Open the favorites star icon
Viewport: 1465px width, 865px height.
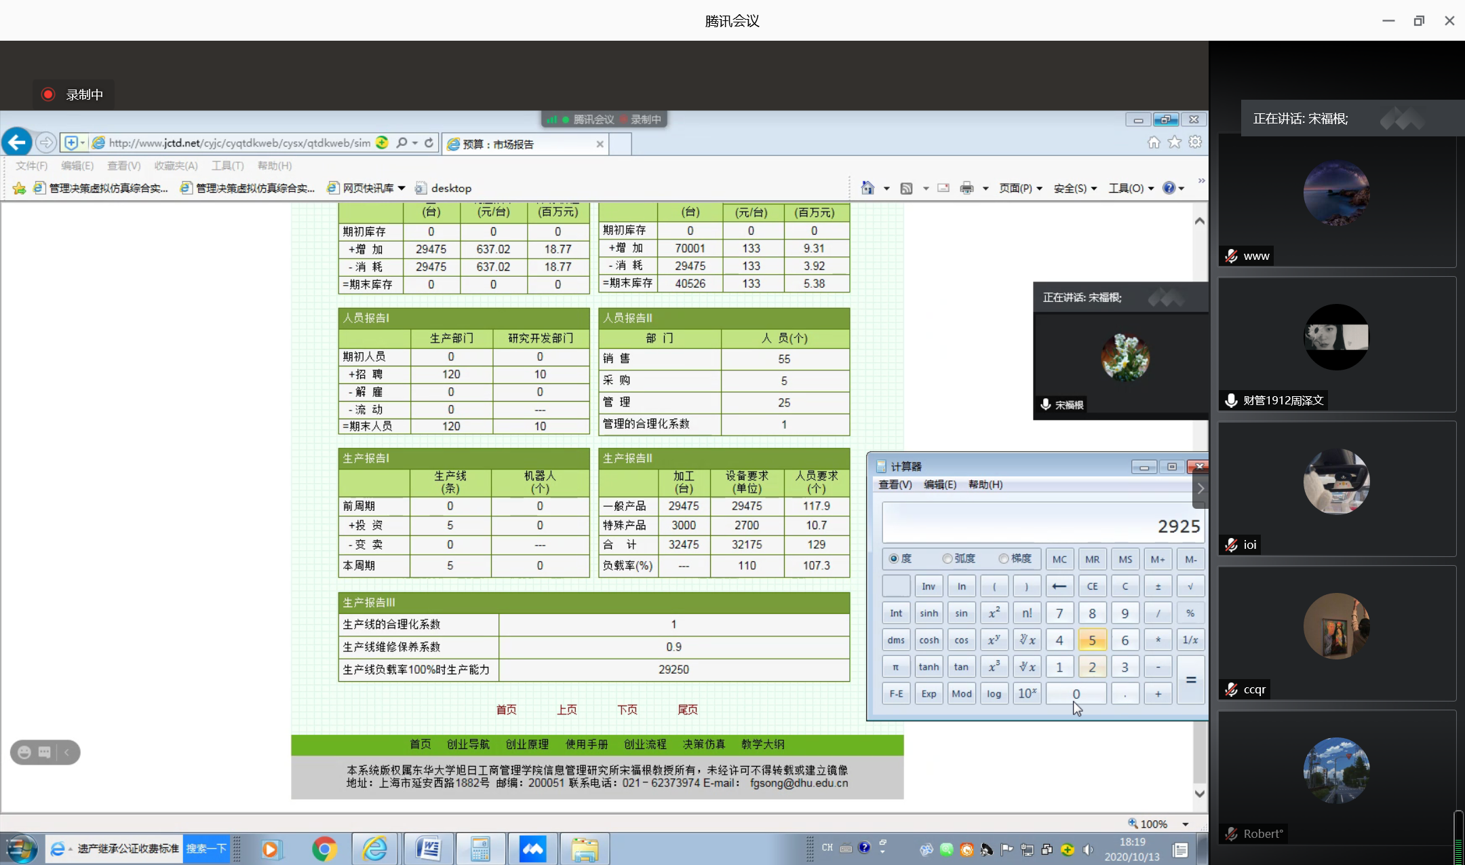point(1175,142)
